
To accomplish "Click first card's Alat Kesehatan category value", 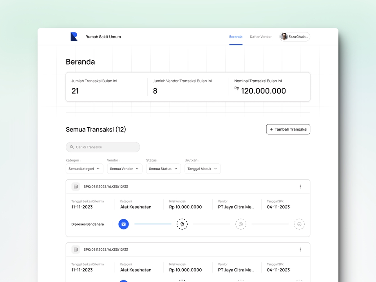I will coord(136,207).
